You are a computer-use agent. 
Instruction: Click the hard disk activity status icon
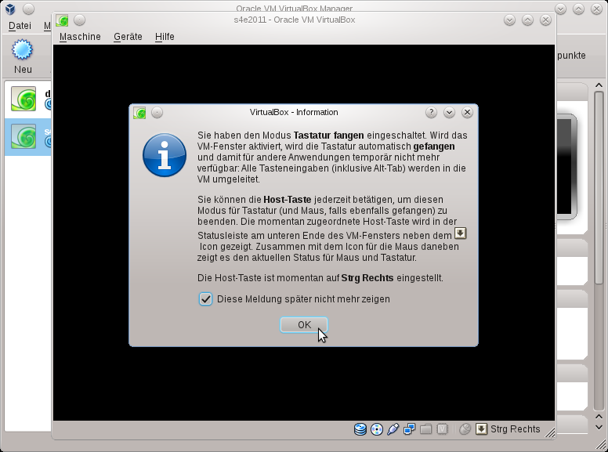(x=360, y=429)
